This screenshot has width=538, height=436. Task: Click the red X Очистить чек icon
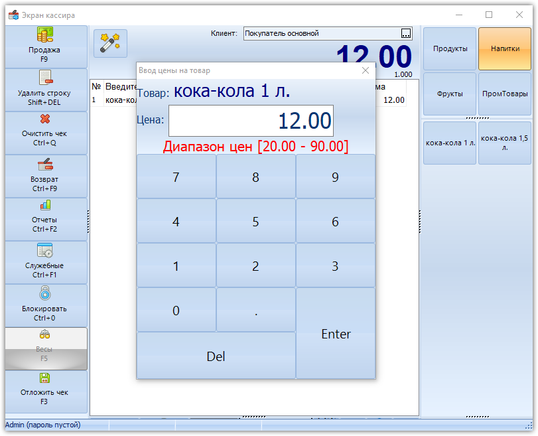point(45,119)
